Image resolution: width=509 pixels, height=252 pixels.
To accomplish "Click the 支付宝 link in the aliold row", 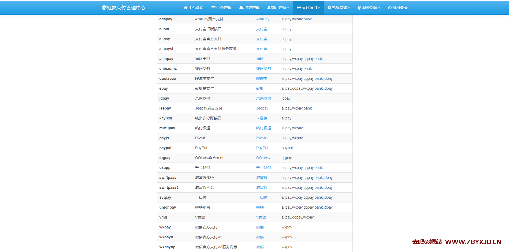I will point(262,29).
